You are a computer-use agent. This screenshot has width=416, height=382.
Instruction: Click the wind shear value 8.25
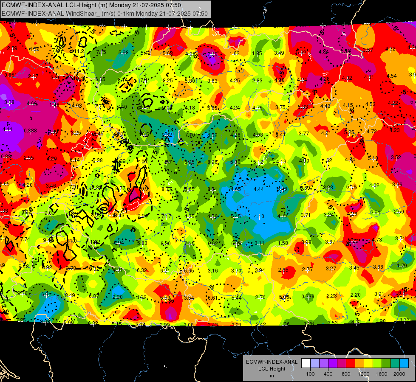[168, 81]
